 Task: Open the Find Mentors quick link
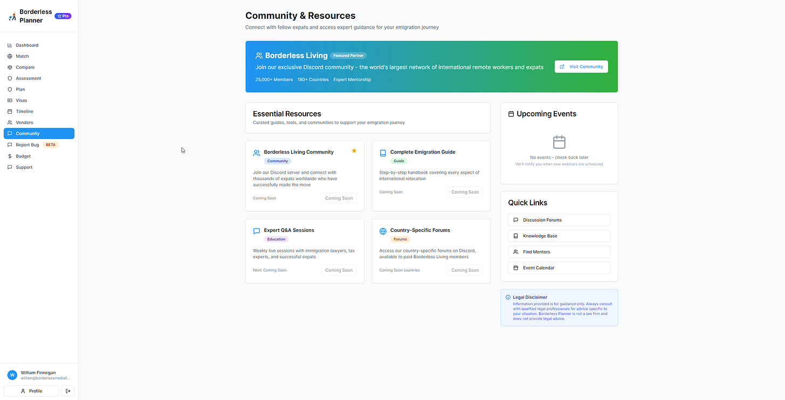pyautogui.click(x=559, y=252)
